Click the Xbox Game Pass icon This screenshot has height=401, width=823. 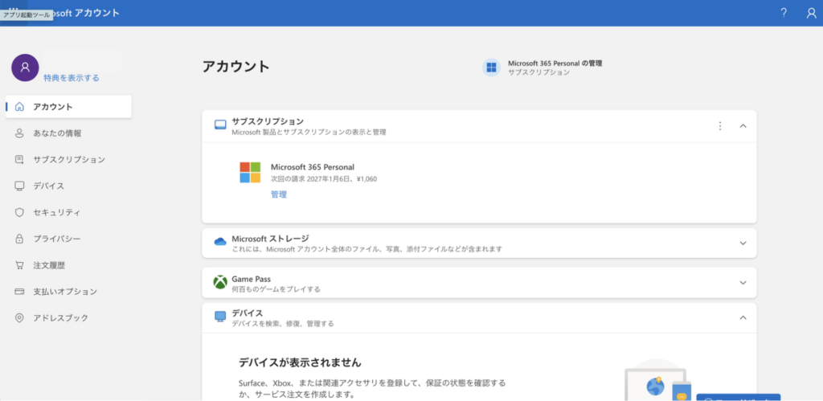[x=220, y=283]
